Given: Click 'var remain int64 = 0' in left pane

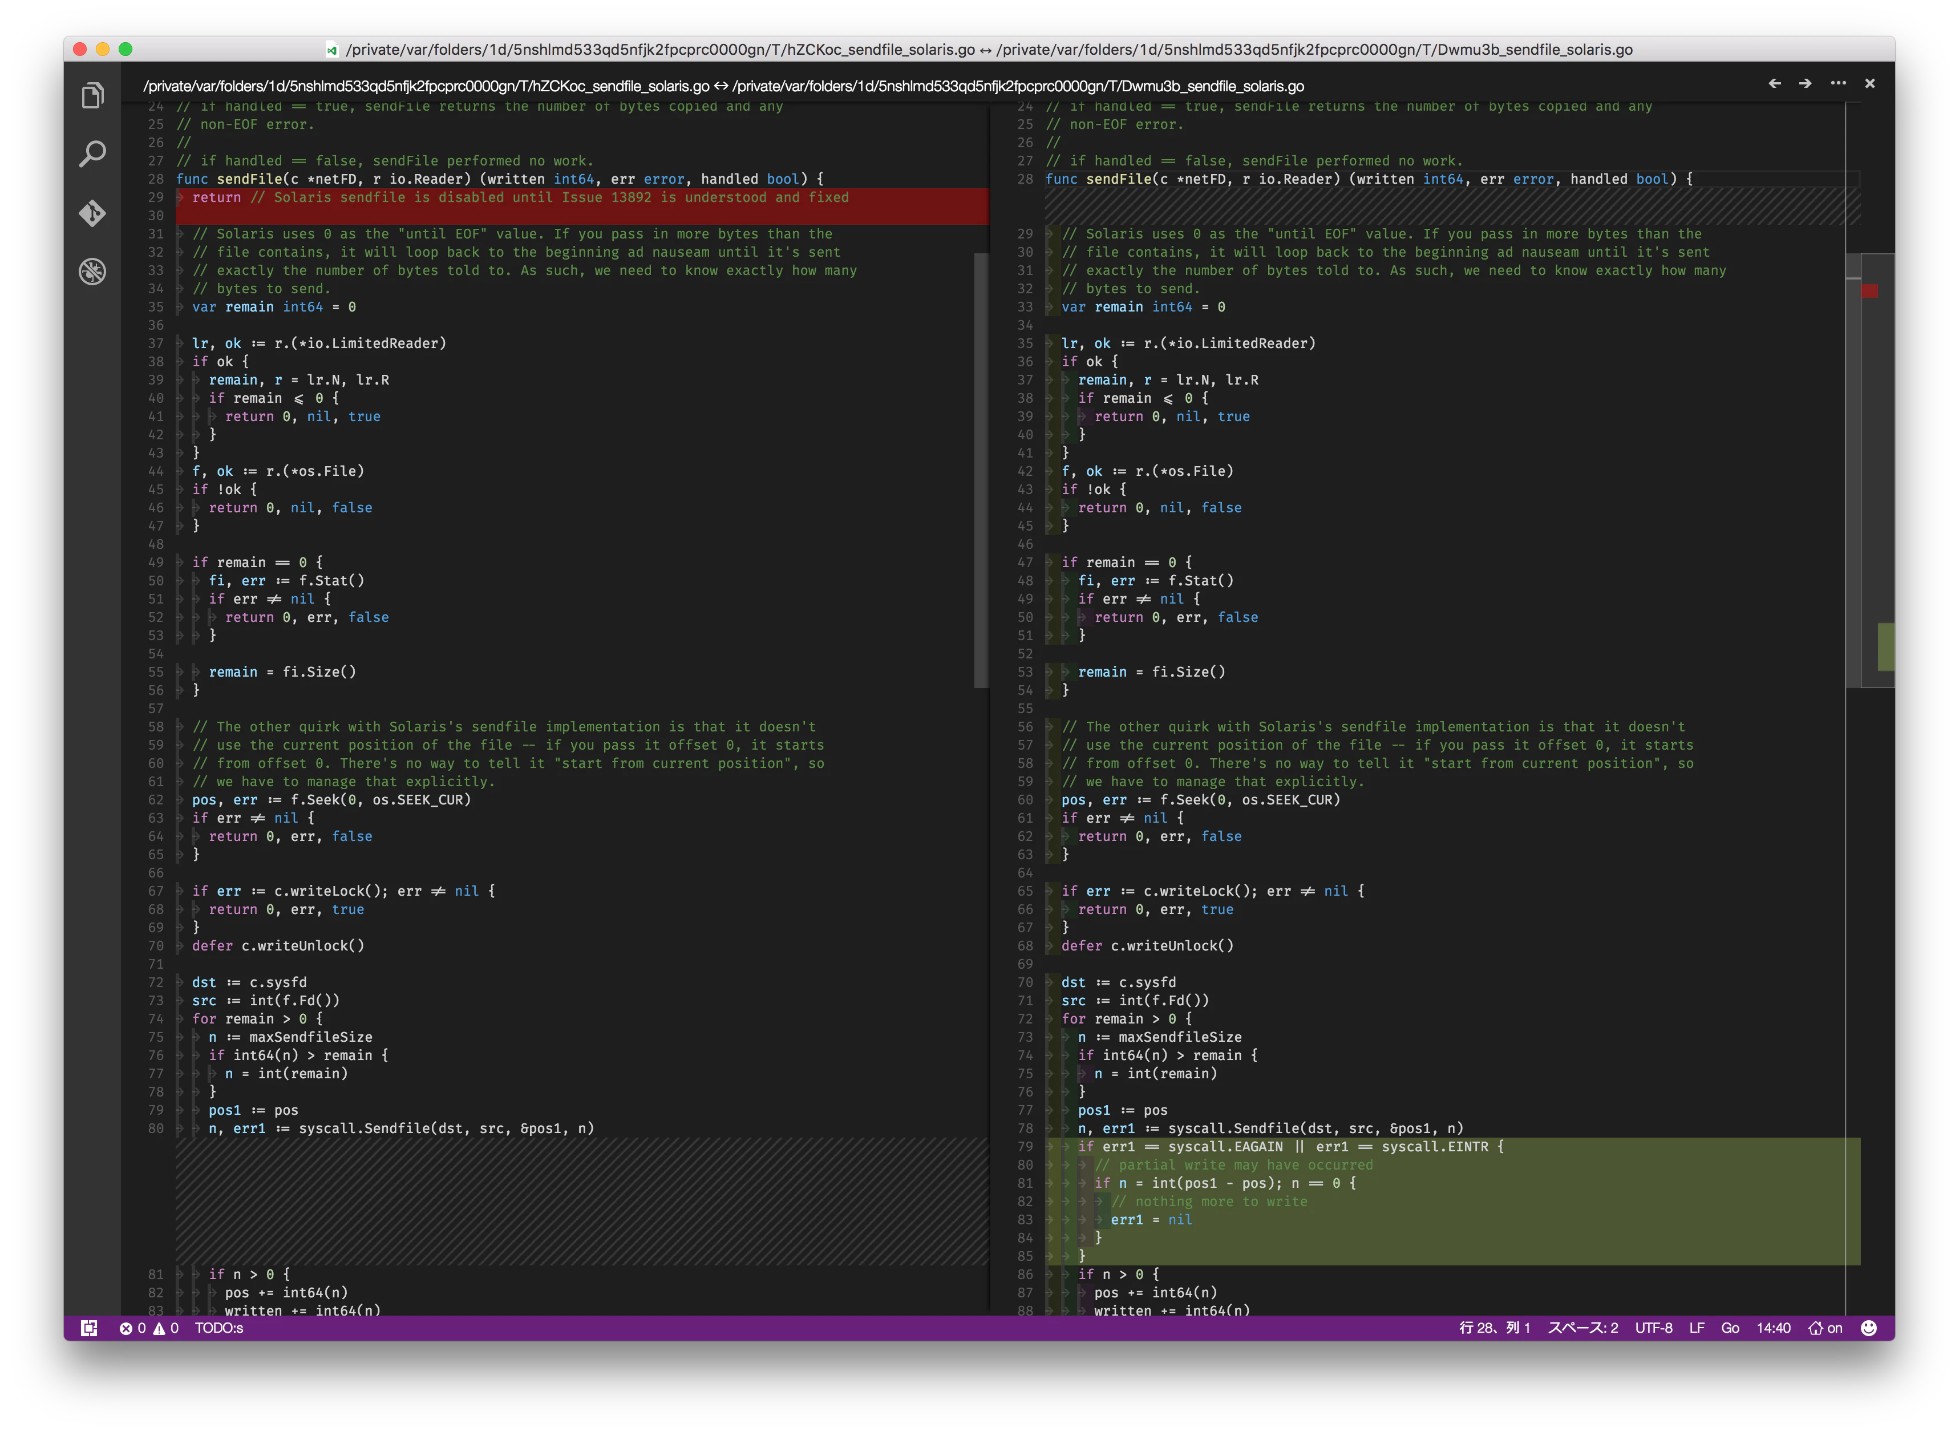Looking at the screenshot, I should point(274,307).
